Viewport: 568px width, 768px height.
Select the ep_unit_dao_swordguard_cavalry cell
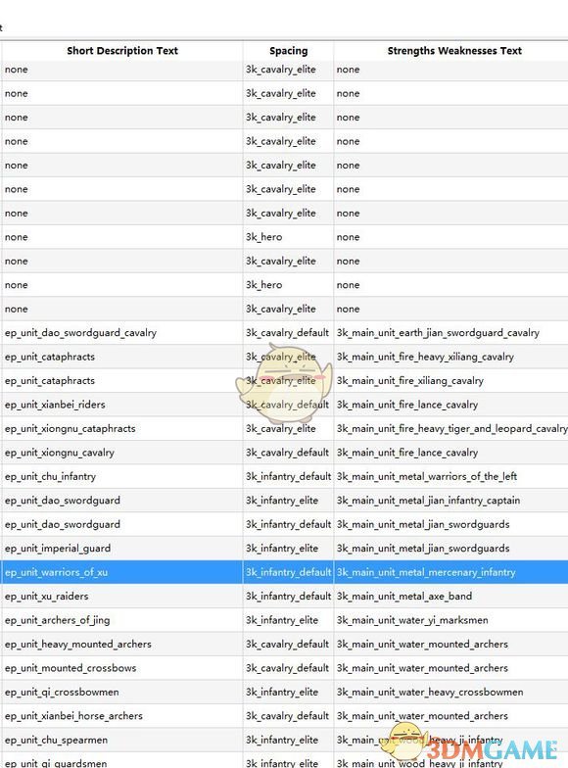[x=121, y=333]
